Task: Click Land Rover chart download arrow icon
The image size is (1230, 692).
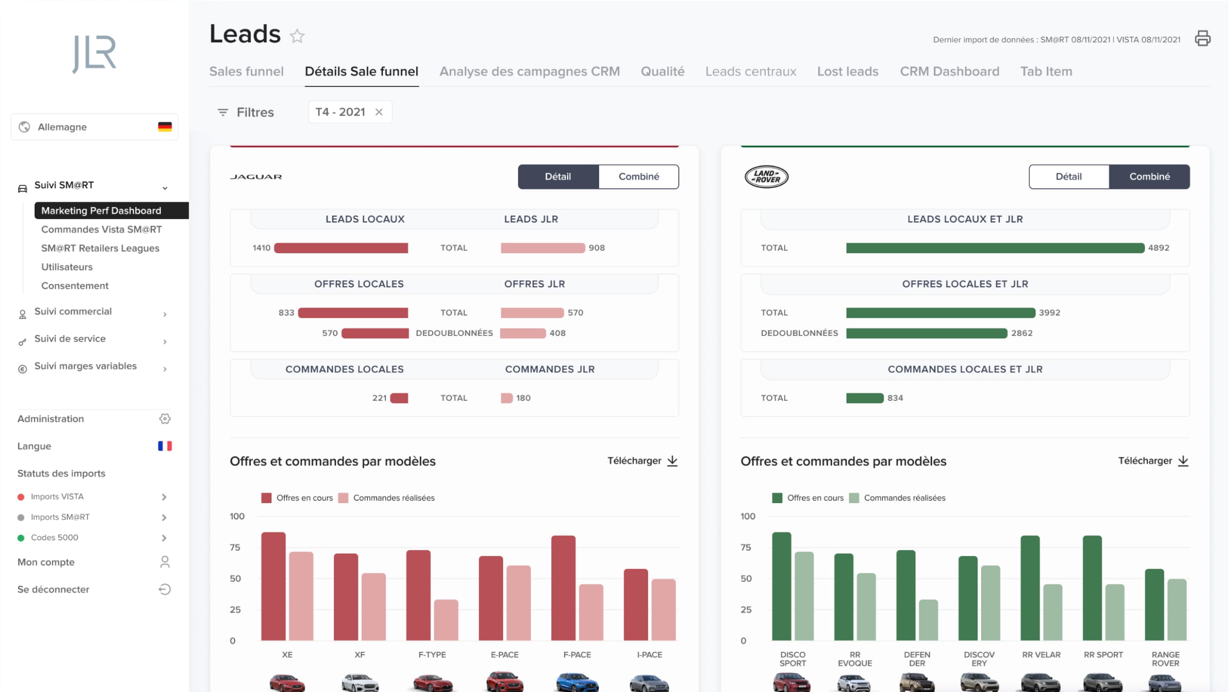Action: 1183,461
